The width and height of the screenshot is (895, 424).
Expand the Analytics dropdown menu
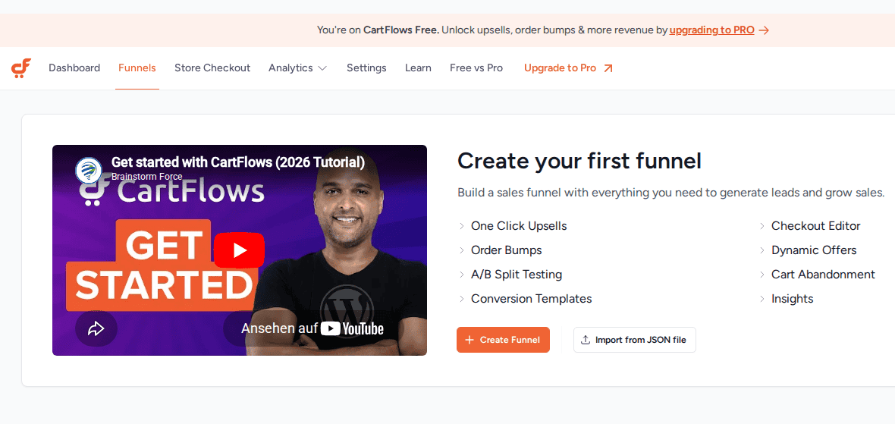(298, 68)
